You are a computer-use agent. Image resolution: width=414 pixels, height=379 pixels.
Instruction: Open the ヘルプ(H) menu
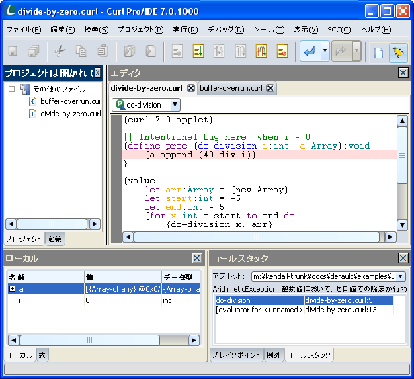click(x=376, y=30)
